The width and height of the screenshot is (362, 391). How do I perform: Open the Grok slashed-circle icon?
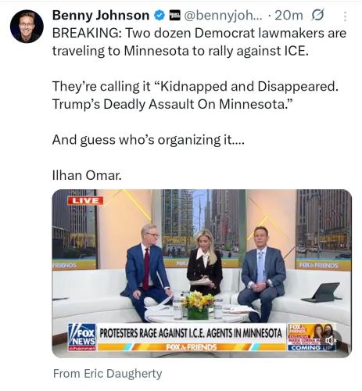coord(317,16)
